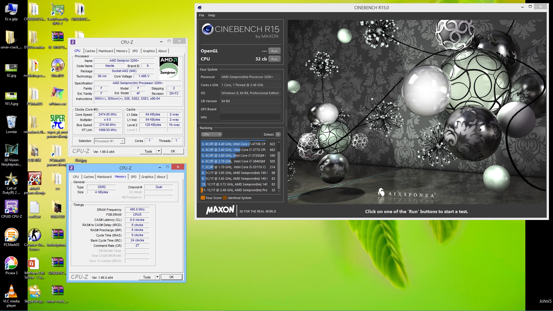The image size is (553, 311).
Task: Open the Lomtár recycle bin
Action: [x=11, y=124]
